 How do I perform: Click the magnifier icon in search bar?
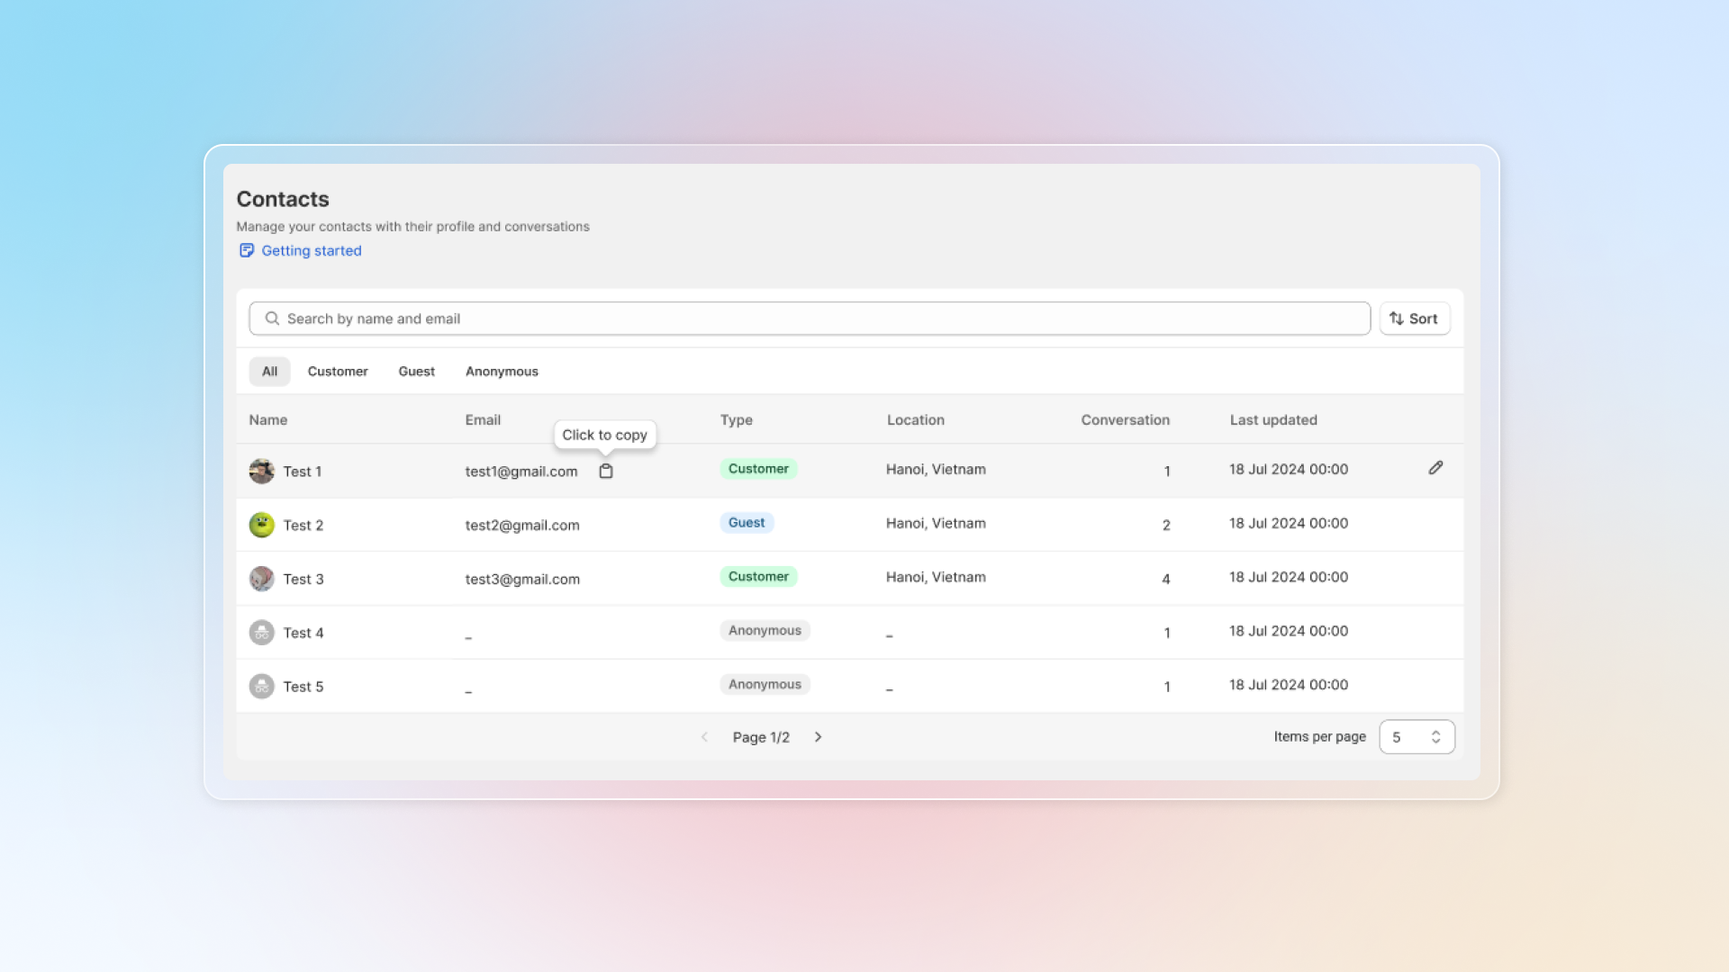pos(272,319)
